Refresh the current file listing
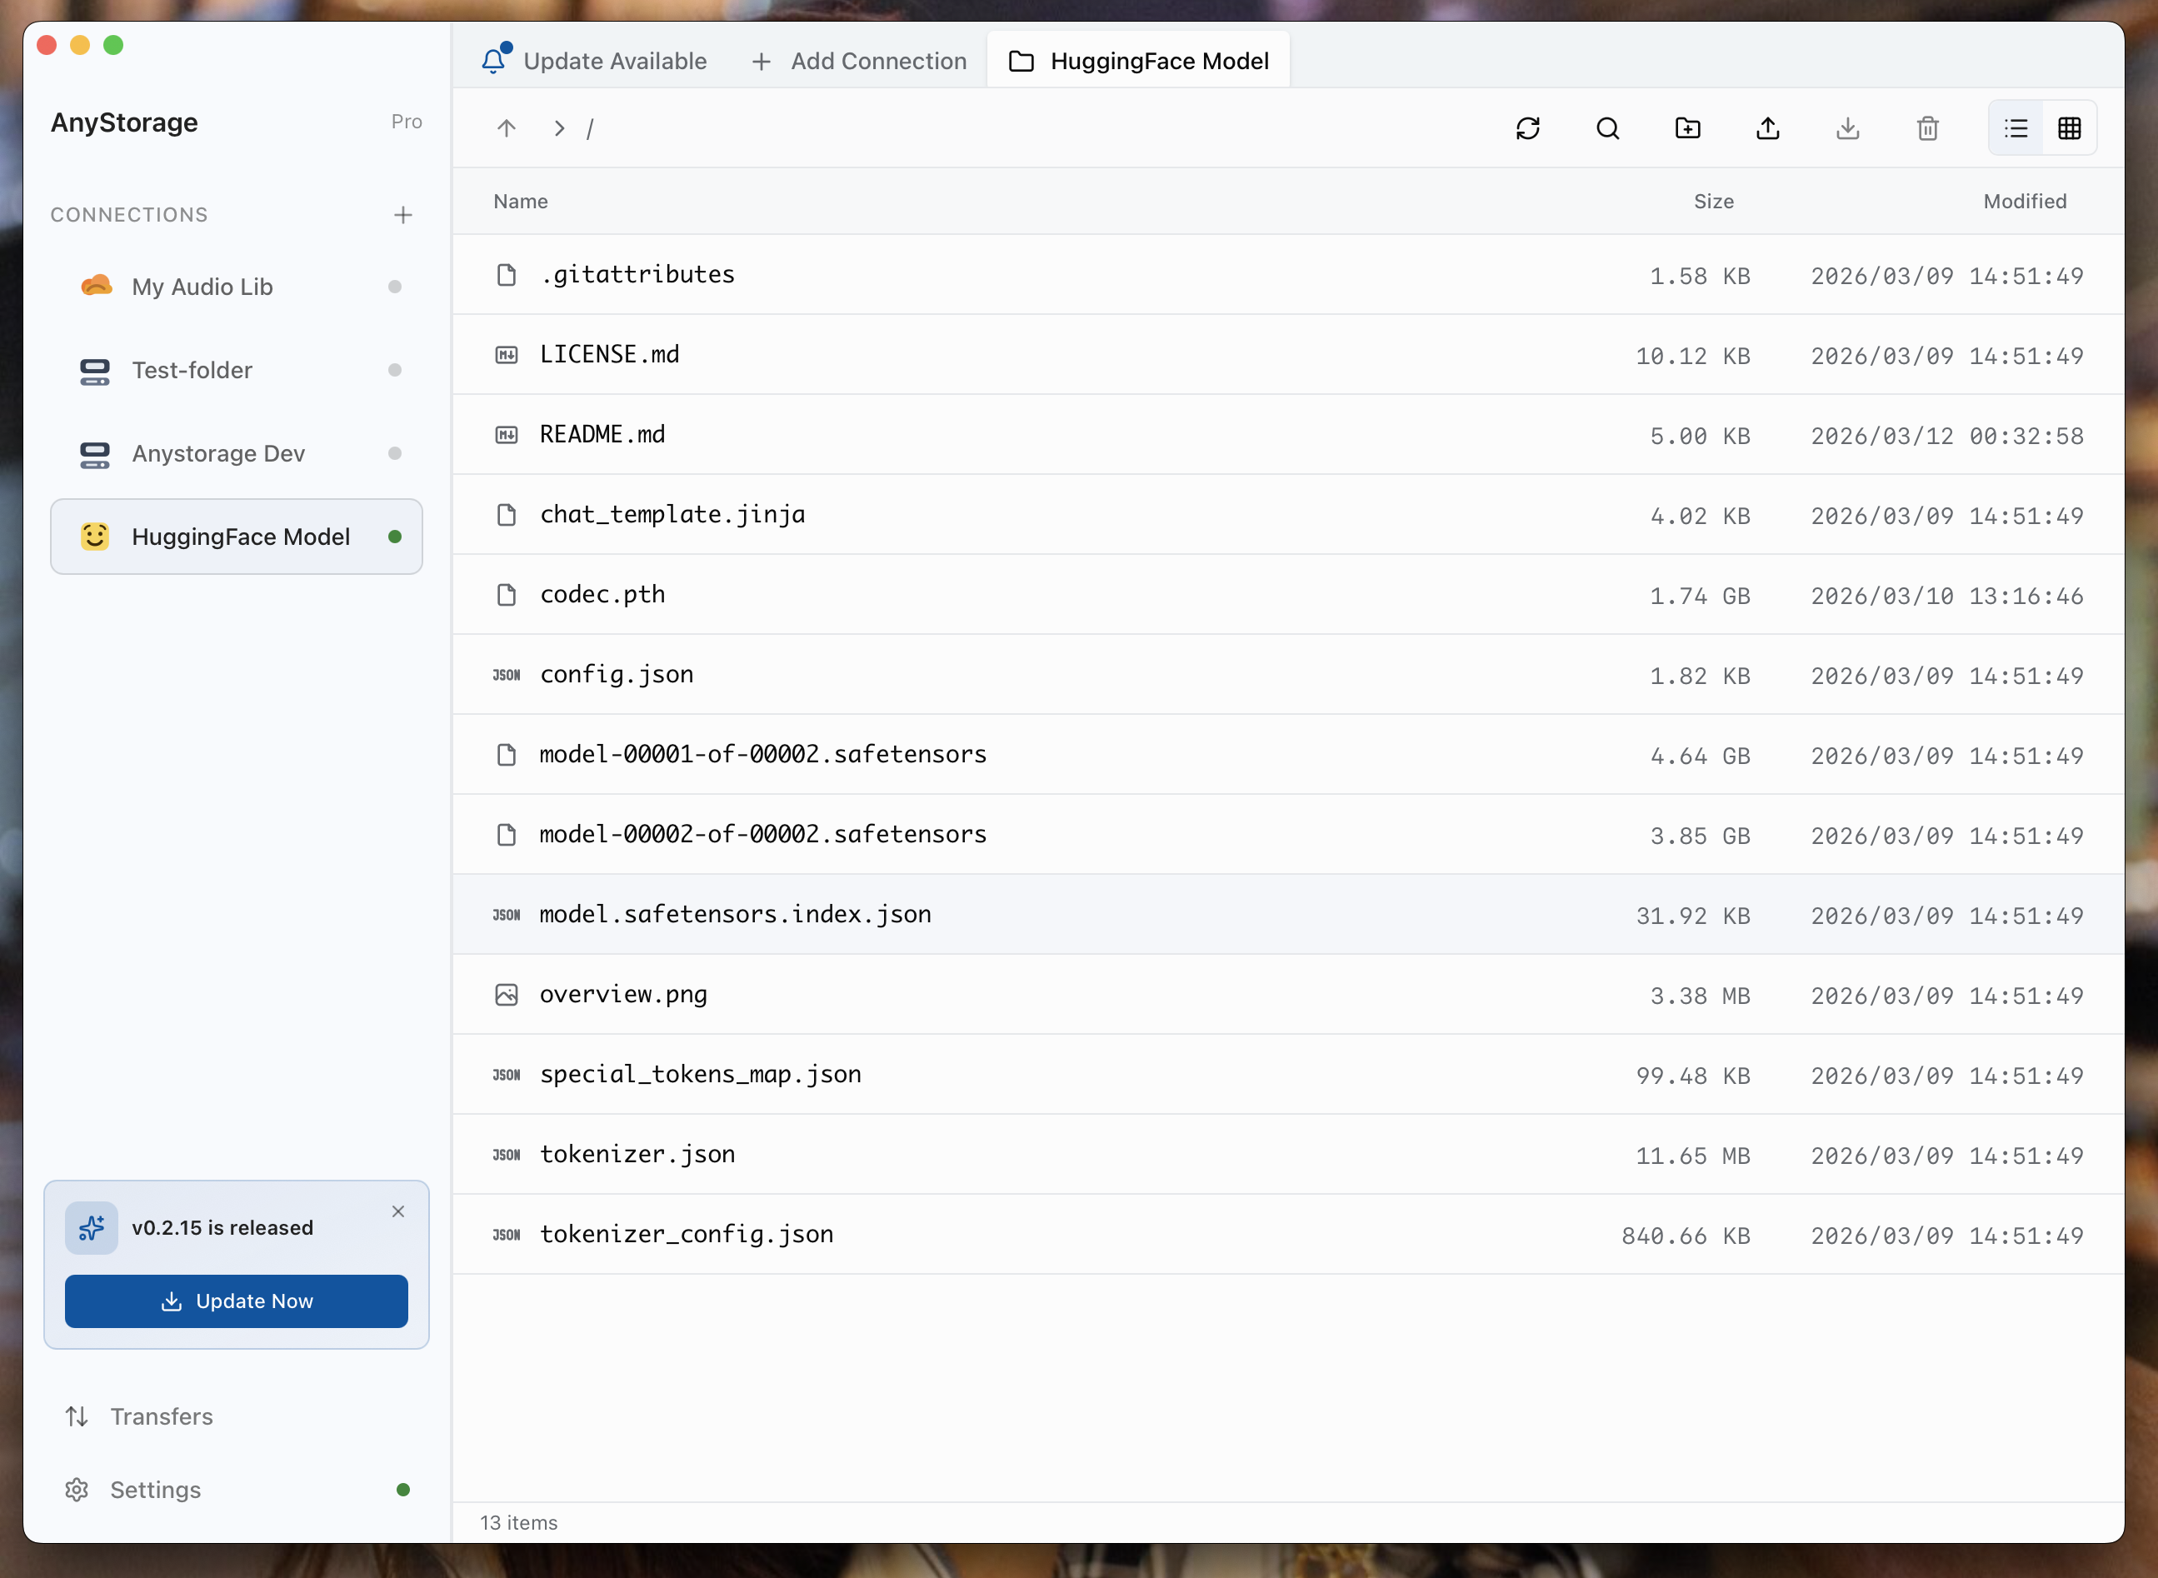The height and width of the screenshot is (1578, 2158). point(1528,128)
